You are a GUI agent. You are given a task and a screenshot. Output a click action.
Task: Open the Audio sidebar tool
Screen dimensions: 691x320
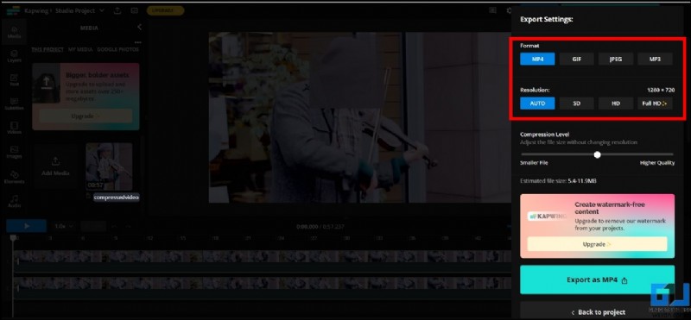click(x=14, y=202)
